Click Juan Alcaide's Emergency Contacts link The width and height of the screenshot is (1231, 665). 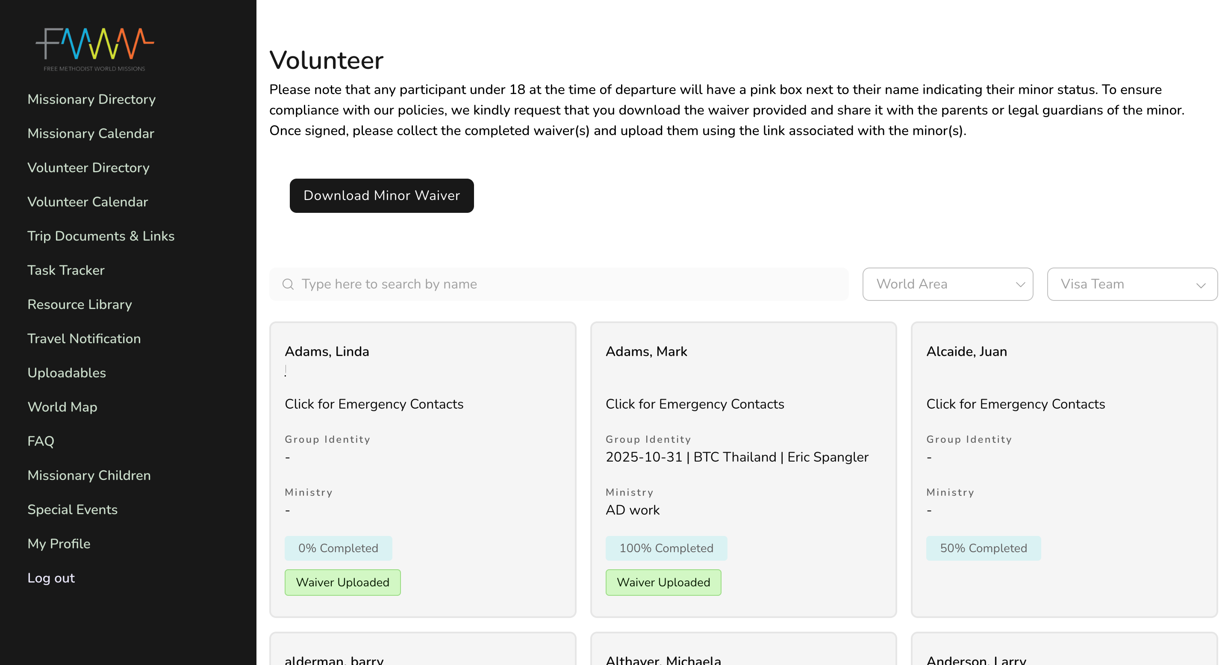click(x=1015, y=404)
